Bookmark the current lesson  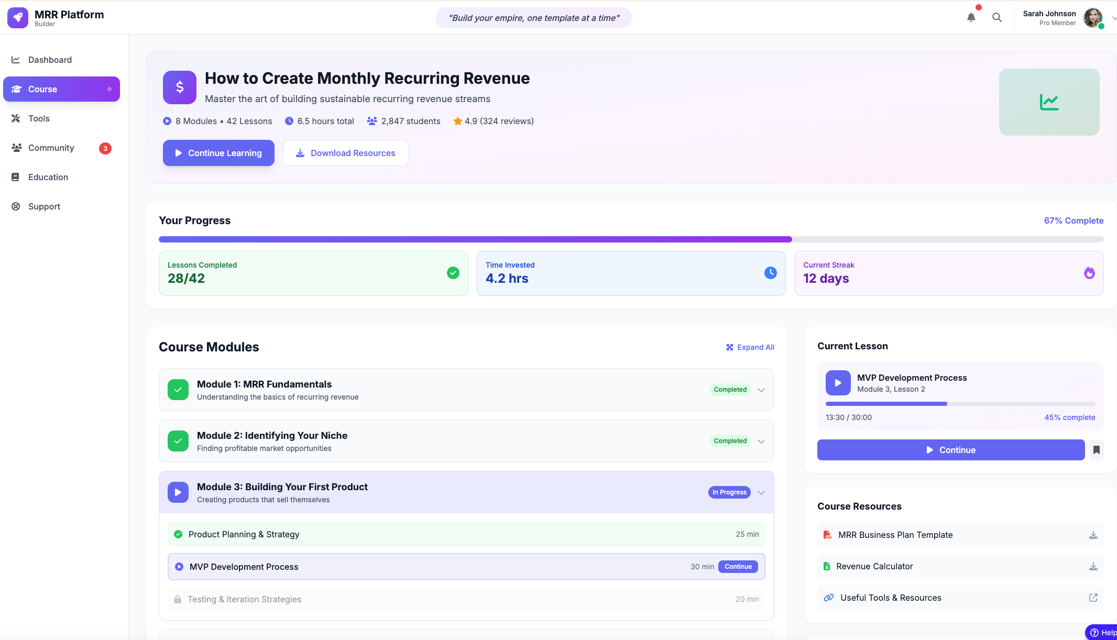point(1096,450)
